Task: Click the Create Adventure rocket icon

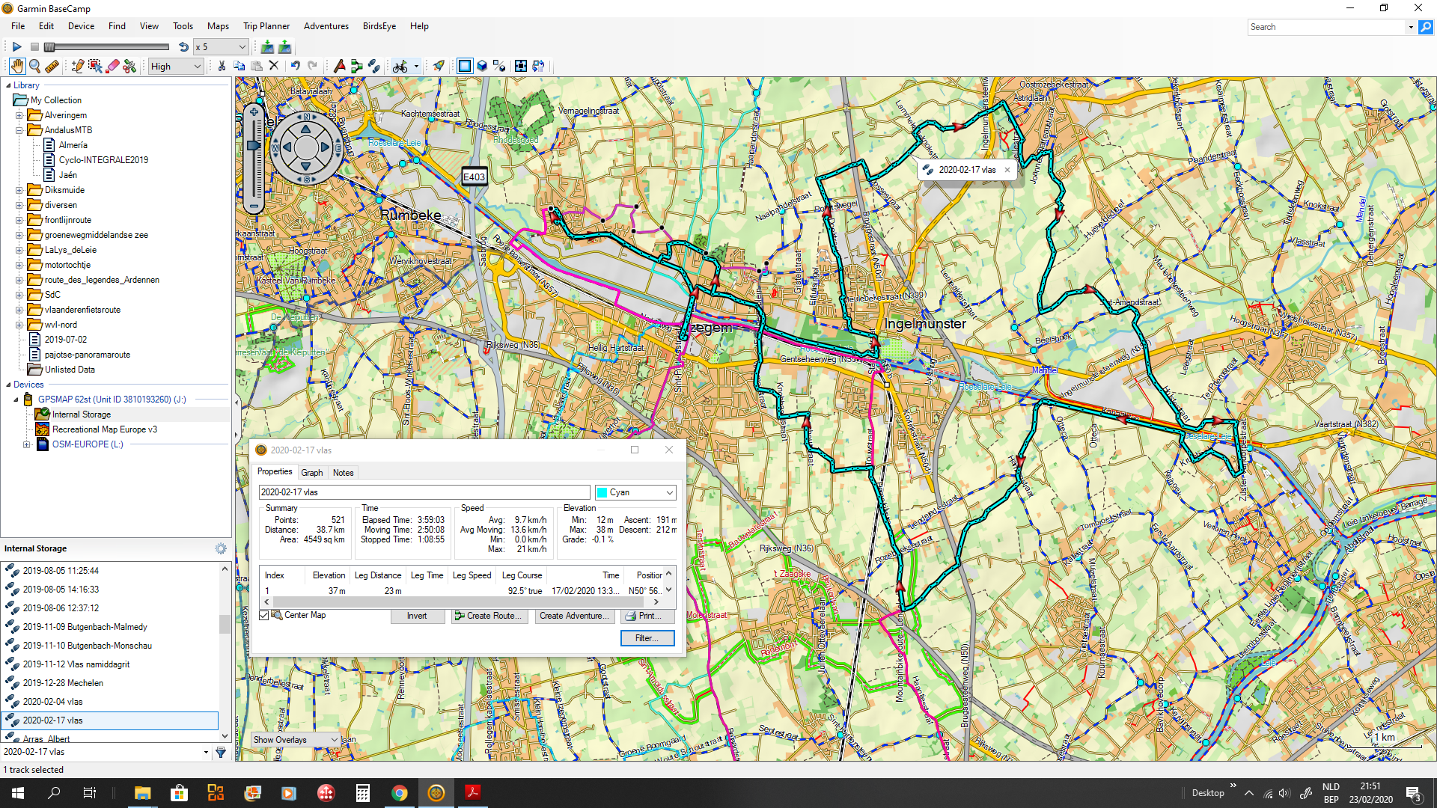Action: click(439, 66)
